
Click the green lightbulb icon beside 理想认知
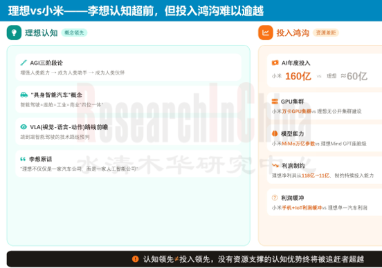pyautogui.click(x=14, y=32)
